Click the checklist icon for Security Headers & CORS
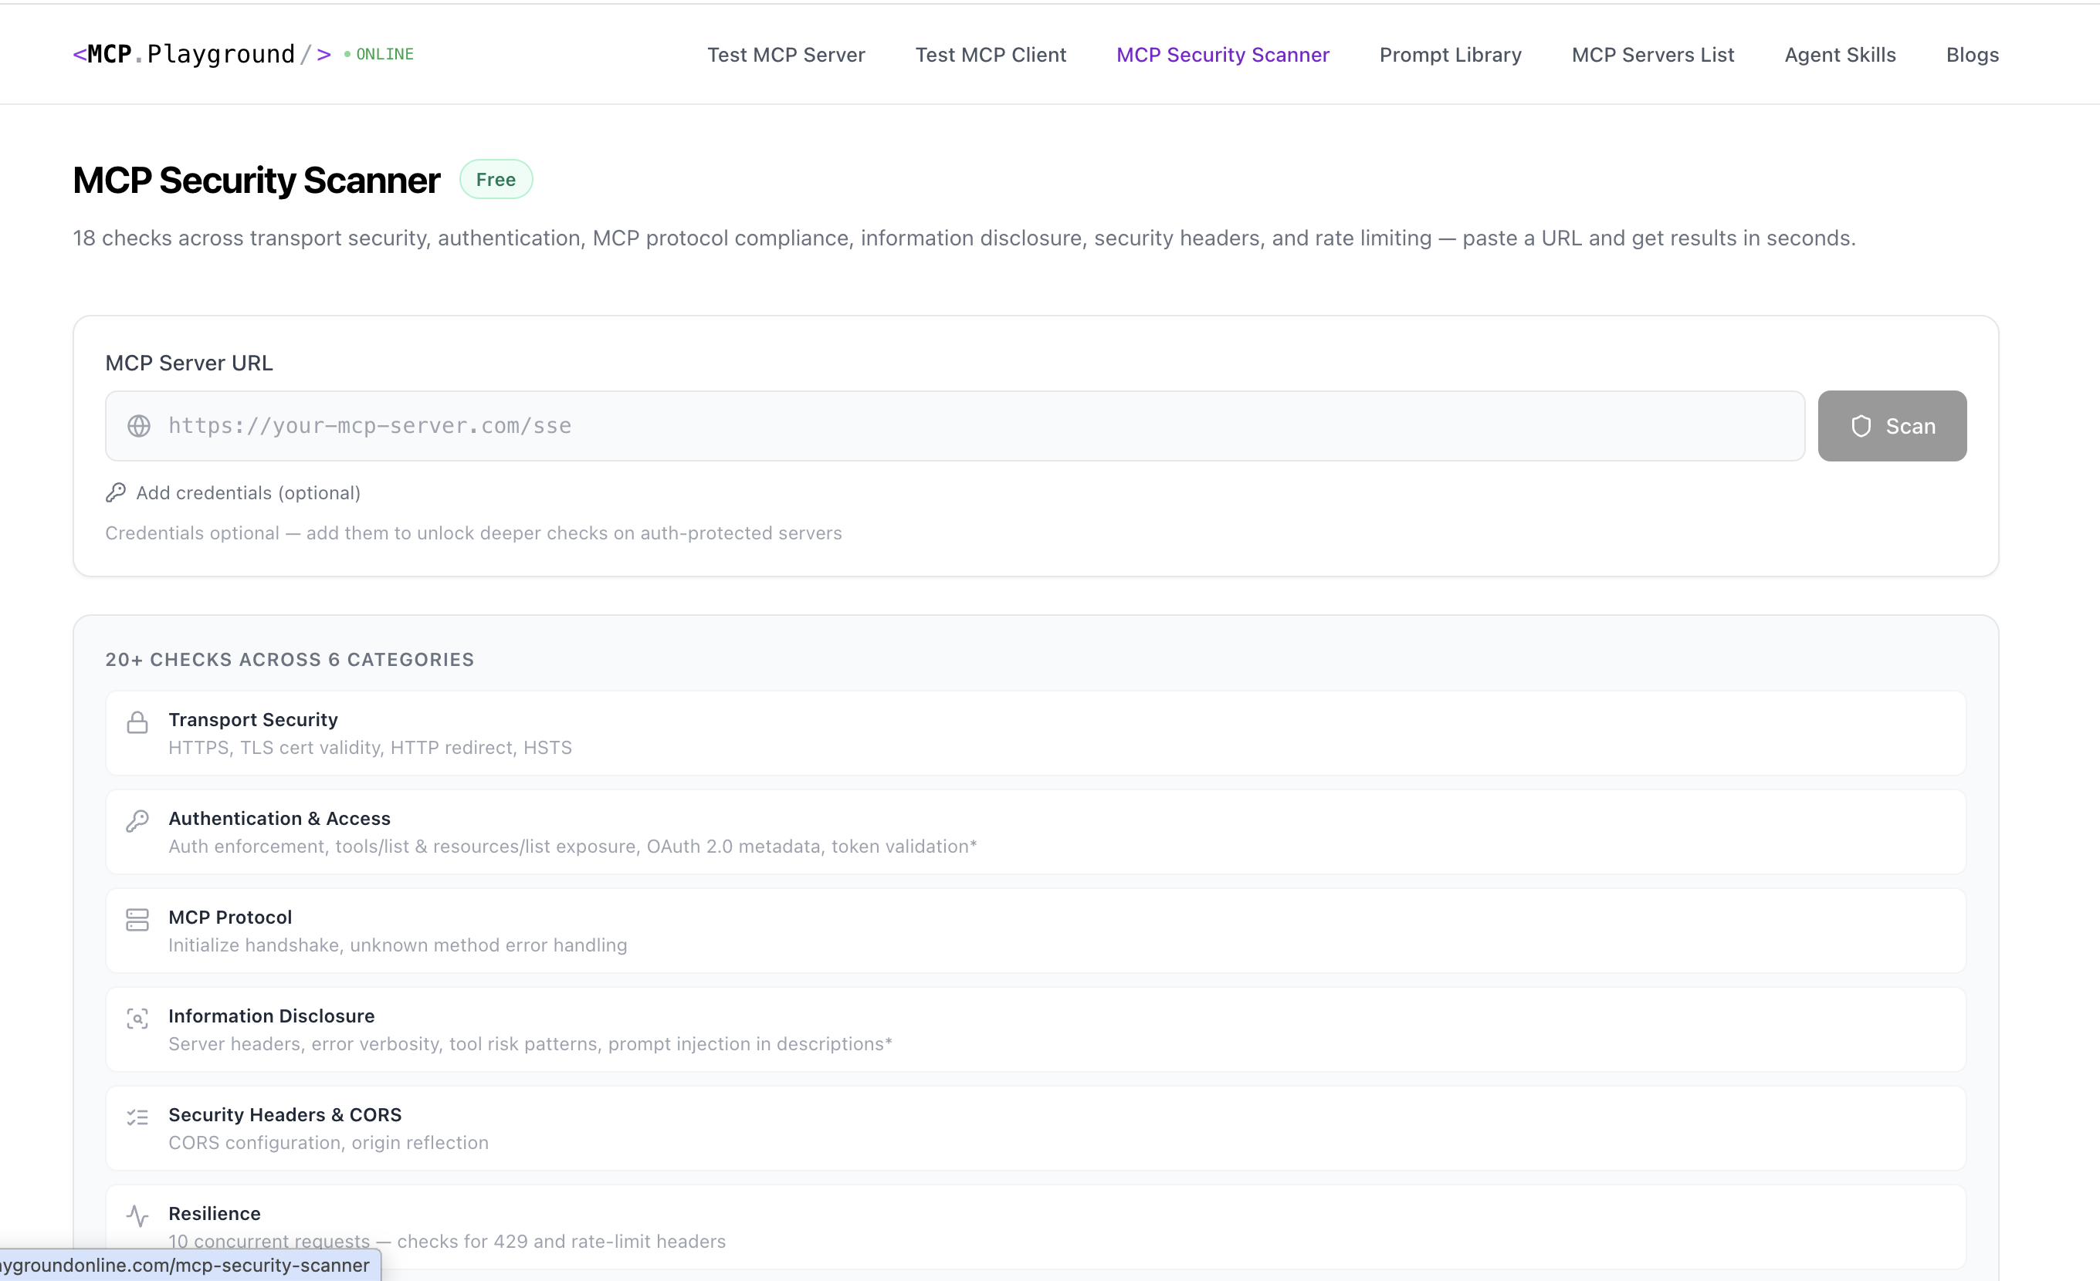The height and width of the screenshot is (1281, 2100). pos(138,1117)
